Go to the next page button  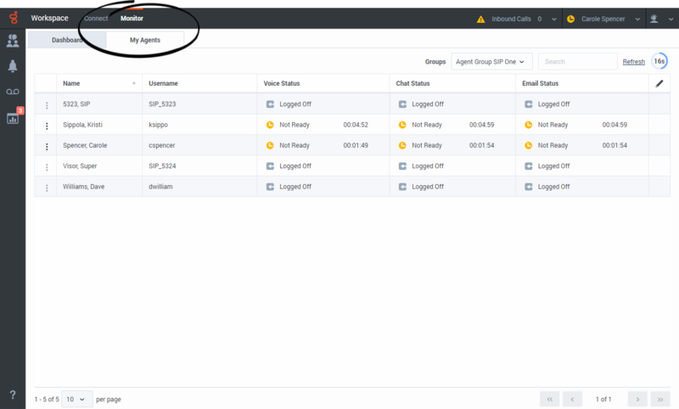pyautogui.click(x=636, y=399)
